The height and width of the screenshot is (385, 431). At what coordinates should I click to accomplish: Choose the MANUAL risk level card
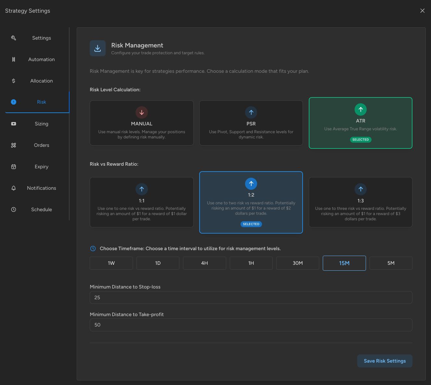[142, 123]
